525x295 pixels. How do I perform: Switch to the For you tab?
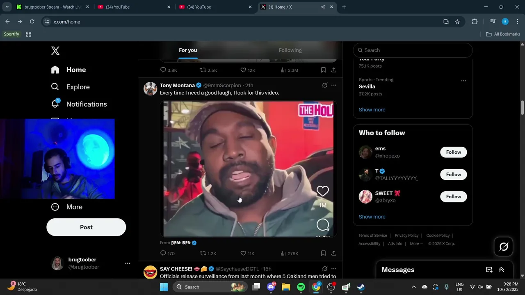[x=188, y=50]
